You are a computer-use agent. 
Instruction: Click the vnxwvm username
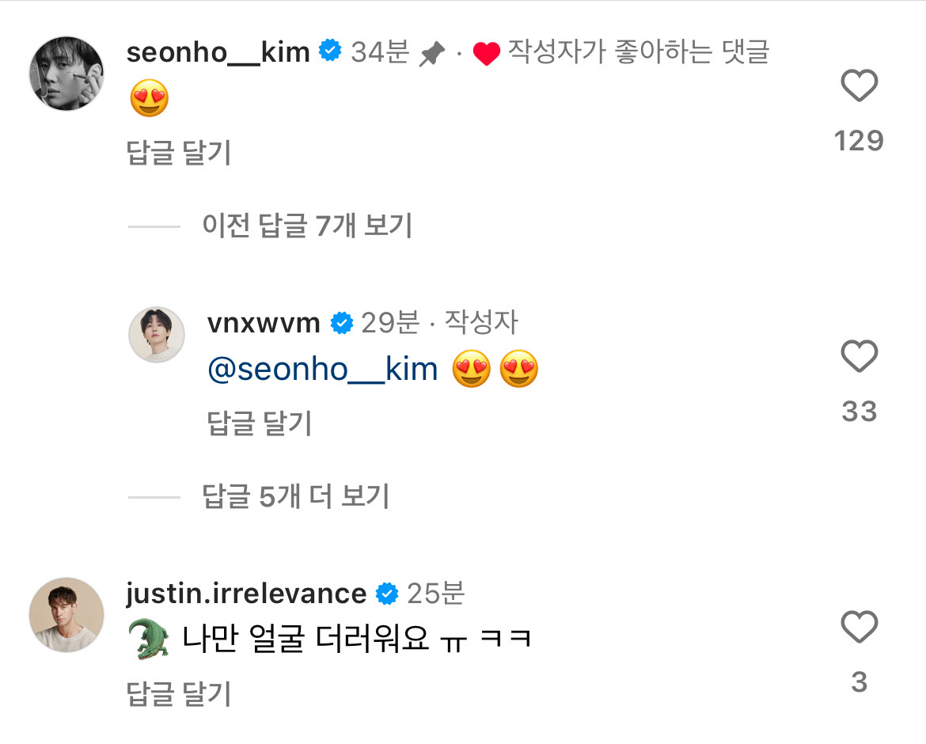pos(263,323)
